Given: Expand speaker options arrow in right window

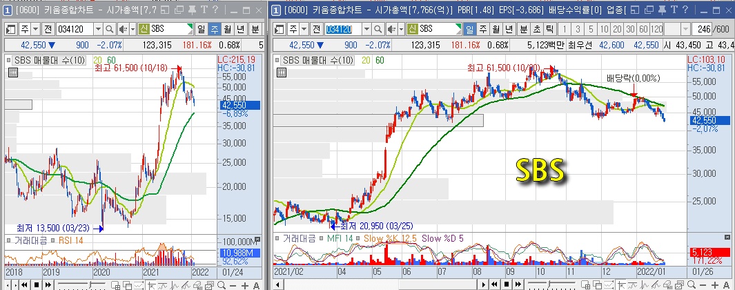Looking at the screenshot, I should click(402, 29).
